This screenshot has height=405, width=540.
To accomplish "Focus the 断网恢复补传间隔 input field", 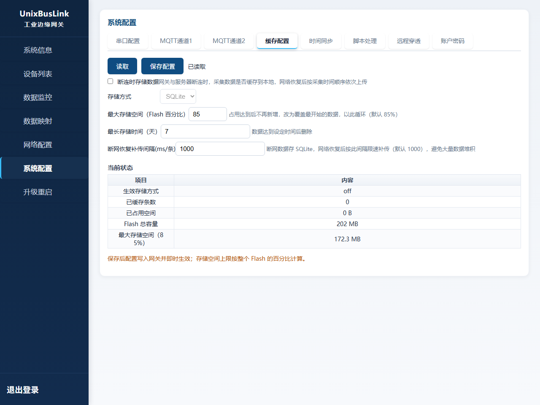I will (220, 148).
